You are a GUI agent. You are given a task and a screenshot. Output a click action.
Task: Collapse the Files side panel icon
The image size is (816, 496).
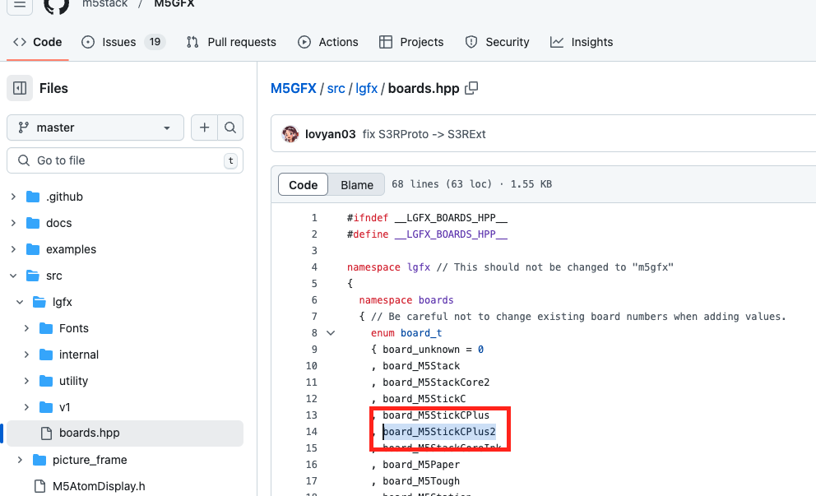pos(20,88)
